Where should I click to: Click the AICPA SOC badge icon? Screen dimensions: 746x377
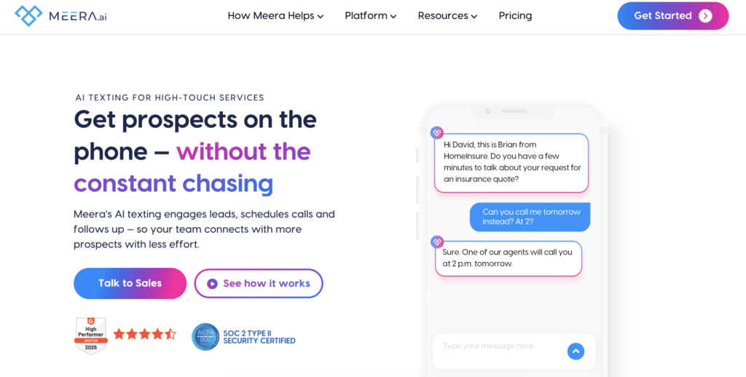205,336
